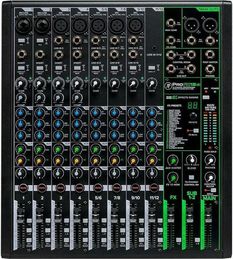Mute channel 5/6
This screenshot has height=259, width=233.
click(98, 188)
